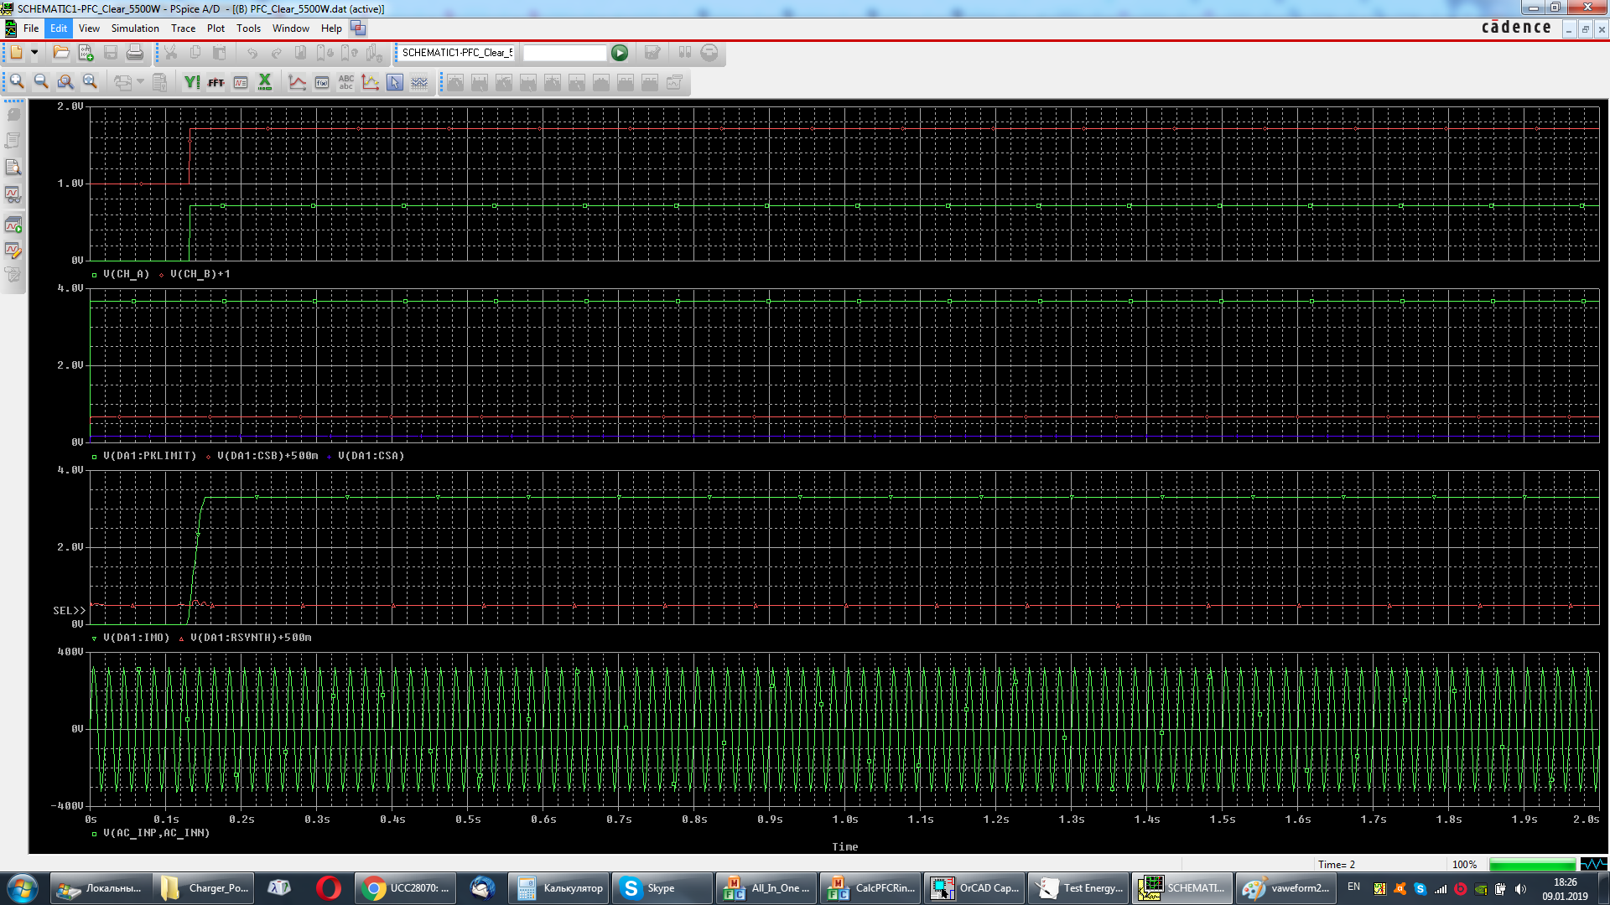
Task: Click the Pause simulation icon
Action: click(685, 53)
